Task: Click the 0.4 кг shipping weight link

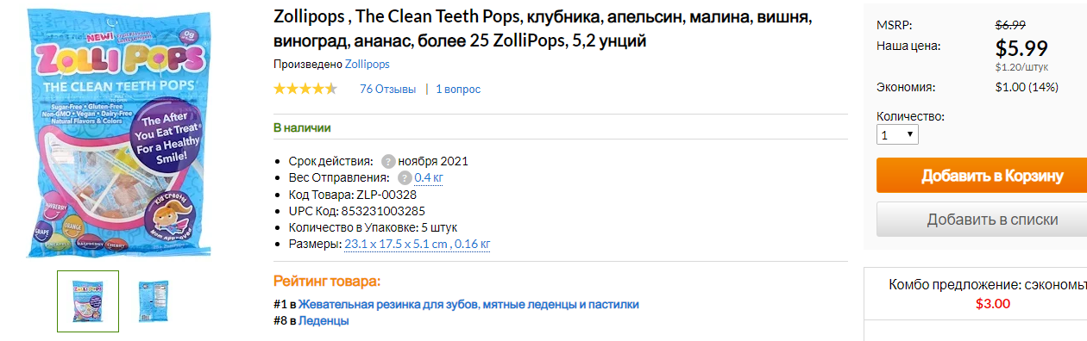Action: (x=429, y=177)
